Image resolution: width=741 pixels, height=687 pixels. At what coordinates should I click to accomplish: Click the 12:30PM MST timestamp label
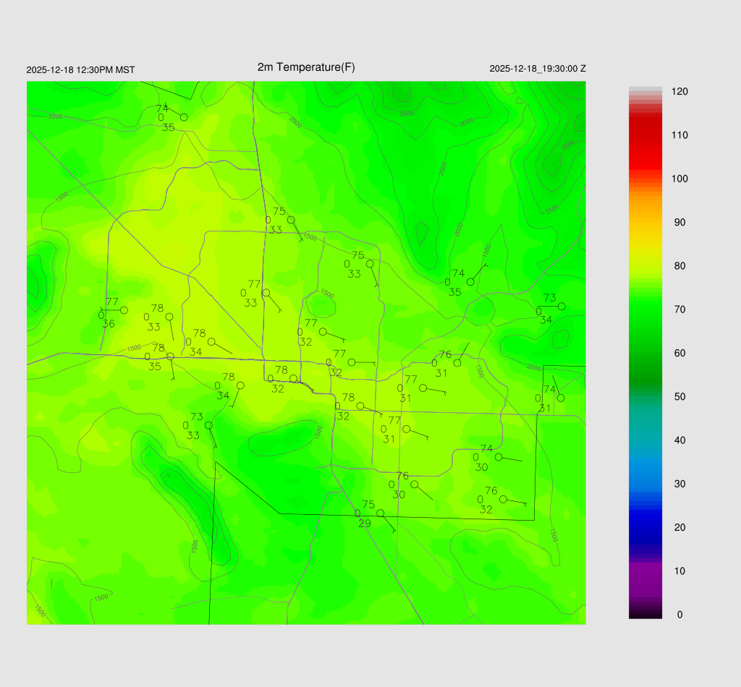tap(80, 70)
